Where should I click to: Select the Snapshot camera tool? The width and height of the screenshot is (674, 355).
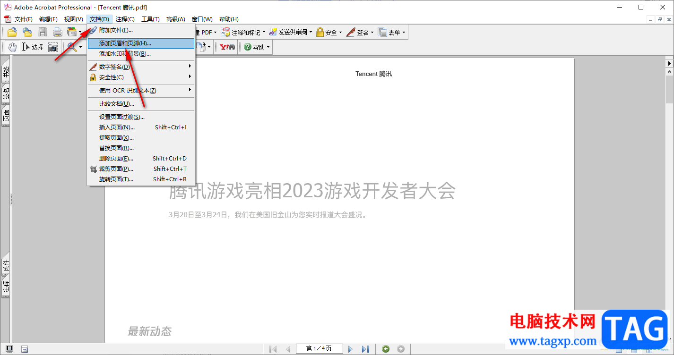(52, 47)
